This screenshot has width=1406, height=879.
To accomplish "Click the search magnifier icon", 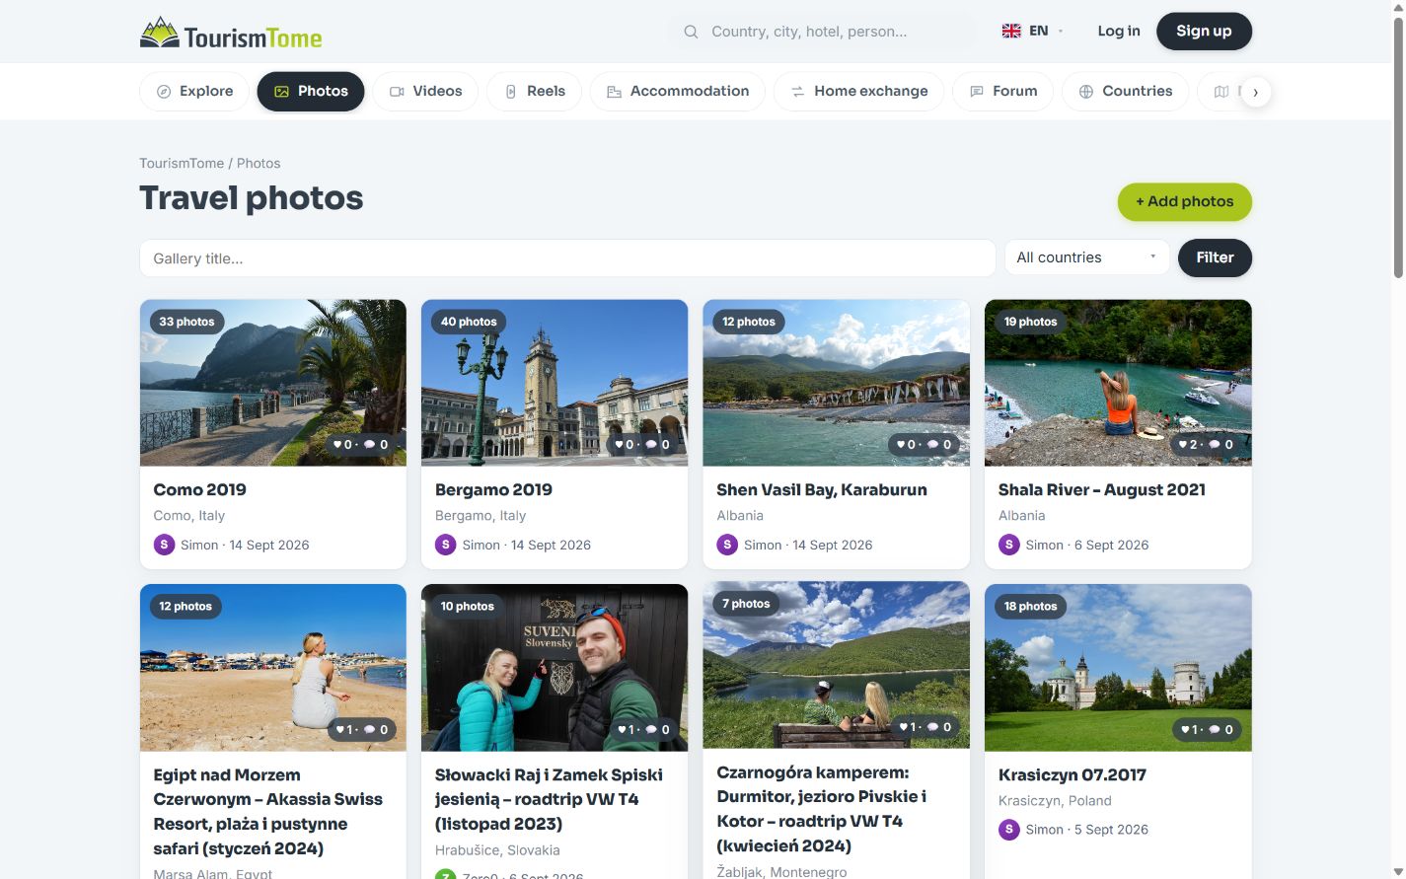I will [x=691, y=32].
